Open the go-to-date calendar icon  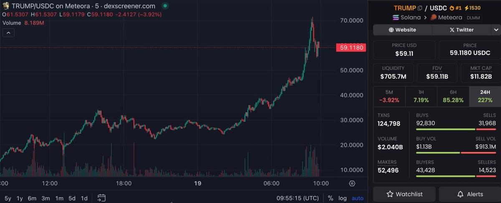[101, 198]
